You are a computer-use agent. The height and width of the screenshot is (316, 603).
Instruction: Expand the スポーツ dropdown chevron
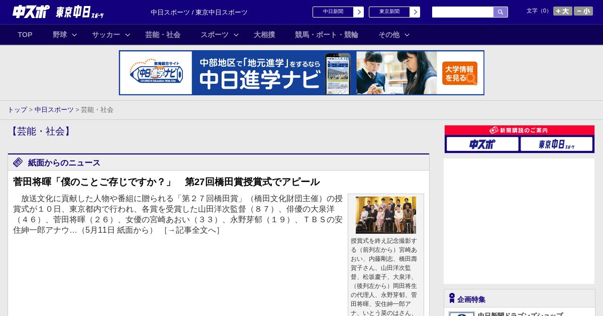pos(236,35)
